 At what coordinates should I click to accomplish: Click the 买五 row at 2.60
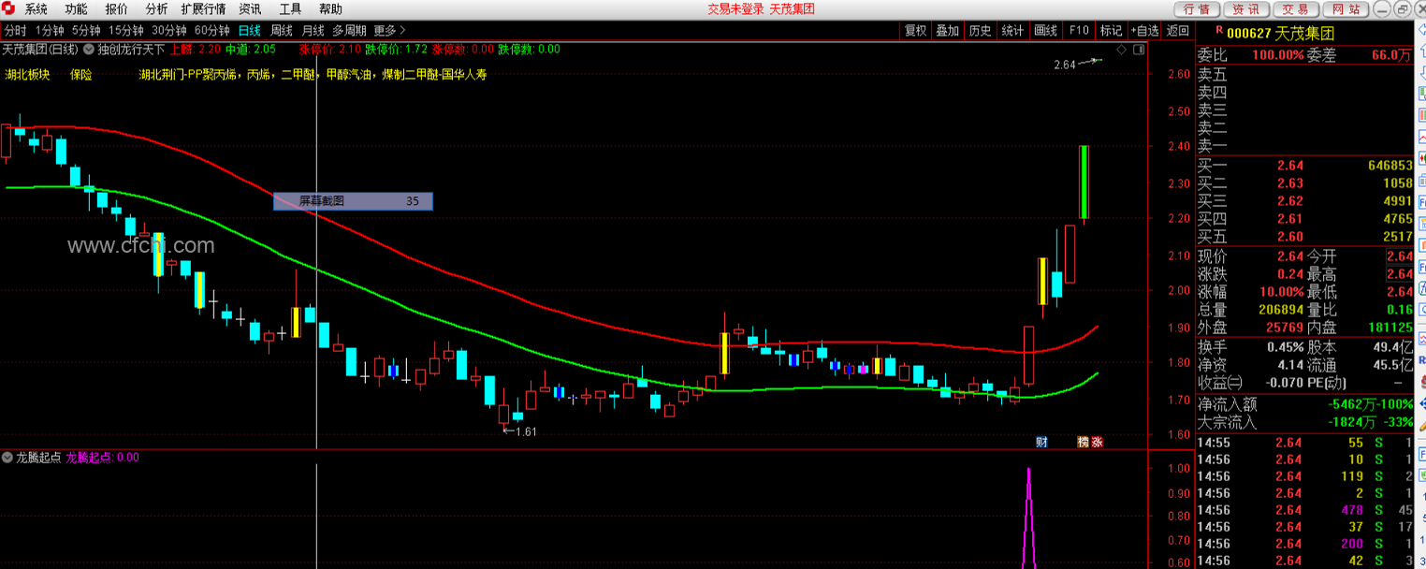click(1305, 237)
